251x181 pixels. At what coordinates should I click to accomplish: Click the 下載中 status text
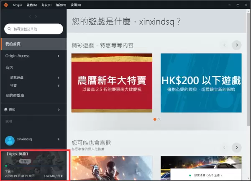(x=9, y=171)
